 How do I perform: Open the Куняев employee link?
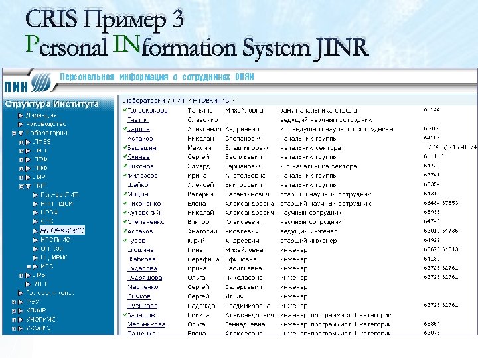tap(139, 157)
